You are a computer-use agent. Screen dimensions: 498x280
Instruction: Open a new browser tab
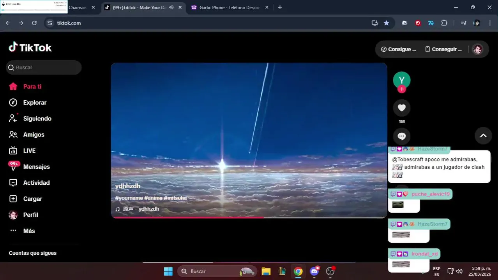tap(280, 7)
